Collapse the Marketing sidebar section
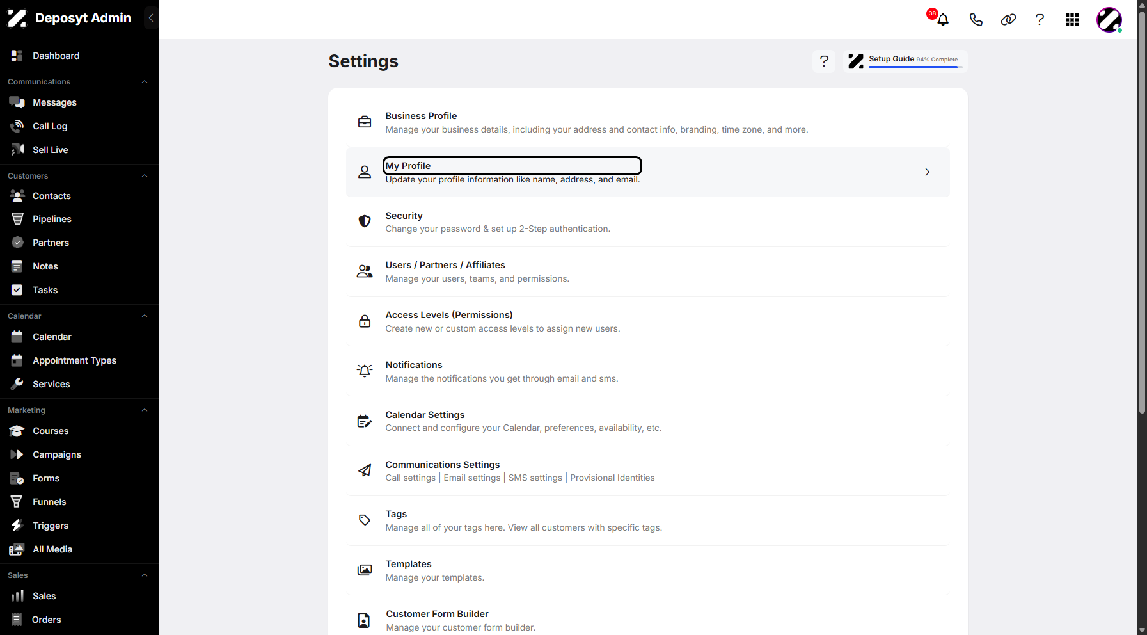 [x=145, y=410]
